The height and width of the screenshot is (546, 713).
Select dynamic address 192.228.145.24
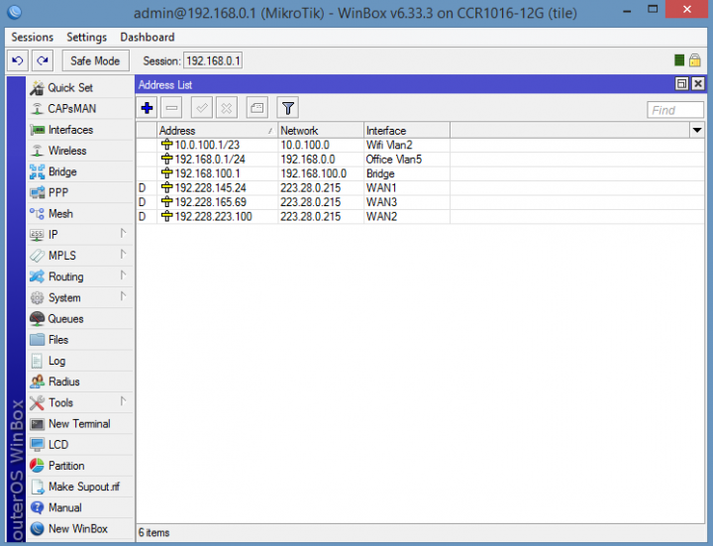point(420,188)
